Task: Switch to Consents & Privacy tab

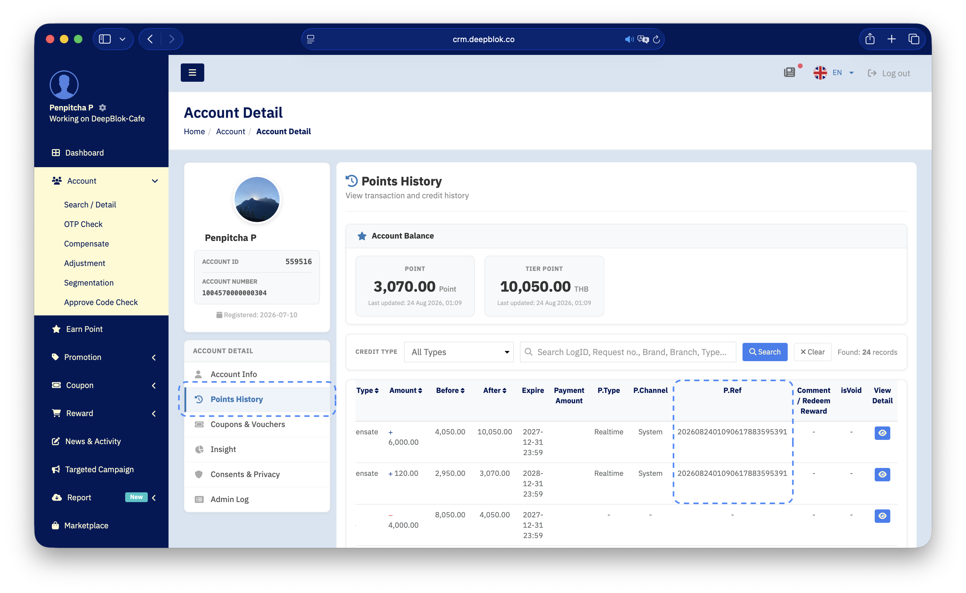Action: [257, 475]
